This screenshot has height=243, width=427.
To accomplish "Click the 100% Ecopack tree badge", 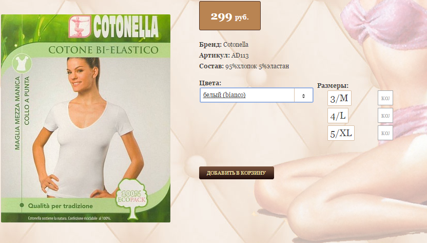I will 131,198.
